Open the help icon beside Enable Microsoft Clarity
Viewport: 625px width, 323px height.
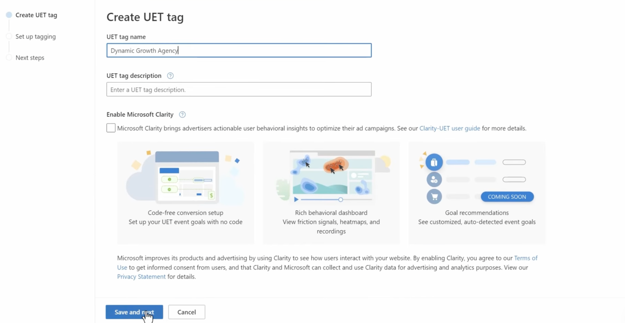182,114
